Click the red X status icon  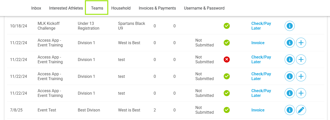[227, 59]
